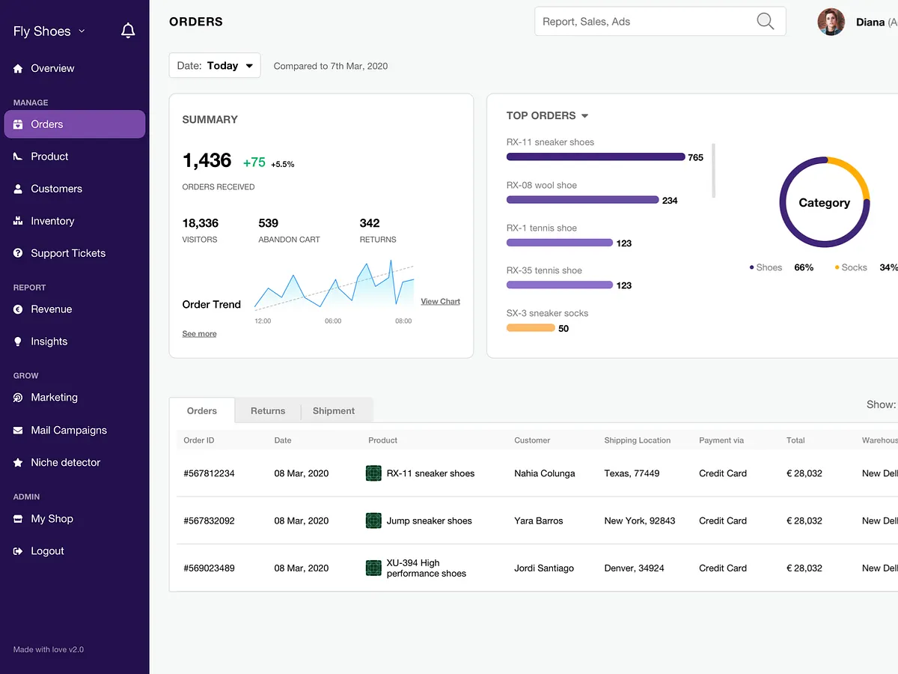Click the Support Tickets icon

click(17, 252)
